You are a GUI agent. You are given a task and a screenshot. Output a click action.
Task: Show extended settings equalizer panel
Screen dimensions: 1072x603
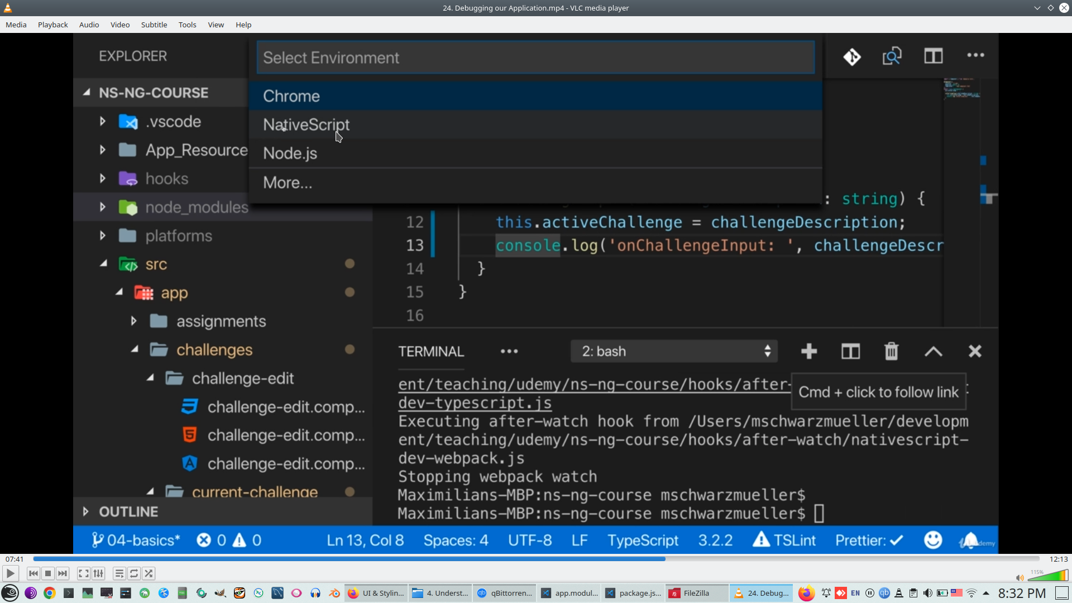[x=98, y=573]
